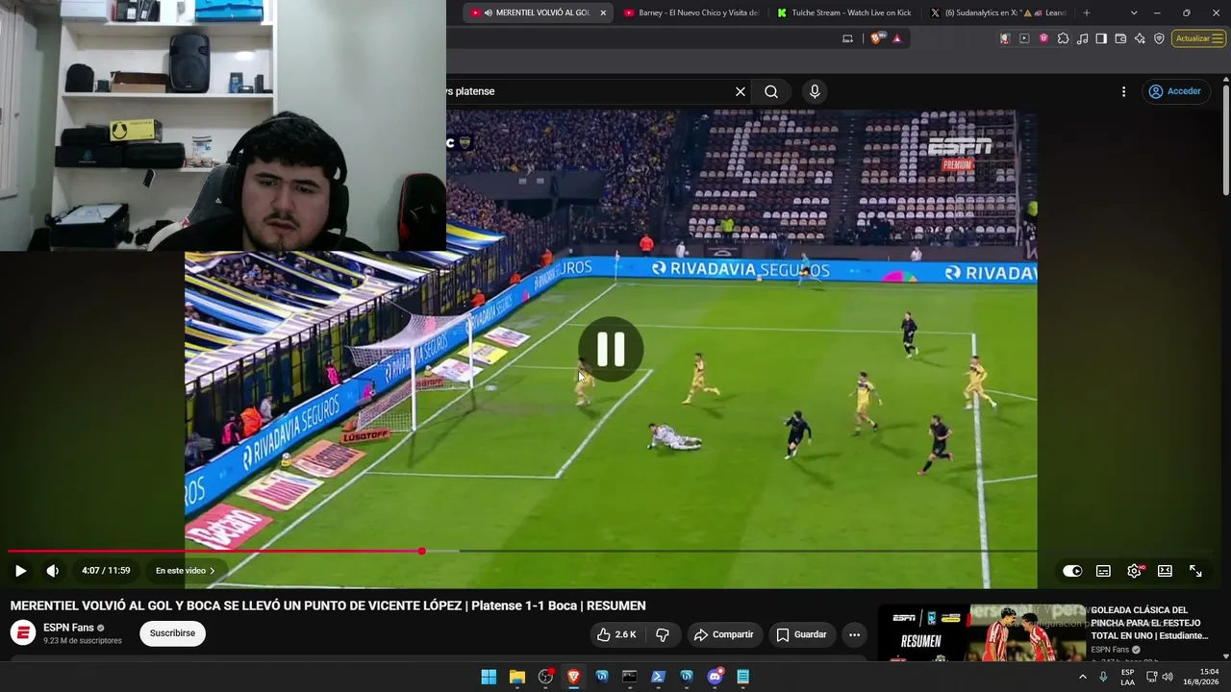The height and width of the screenshot is (692, 1231).
Task: Click the red progress scrubber handle
Action: pyautogui.click(x=422, y=551)
